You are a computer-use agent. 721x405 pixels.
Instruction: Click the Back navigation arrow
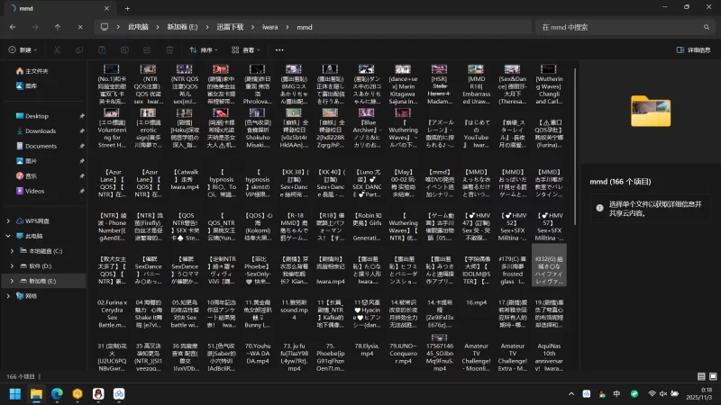13,27
